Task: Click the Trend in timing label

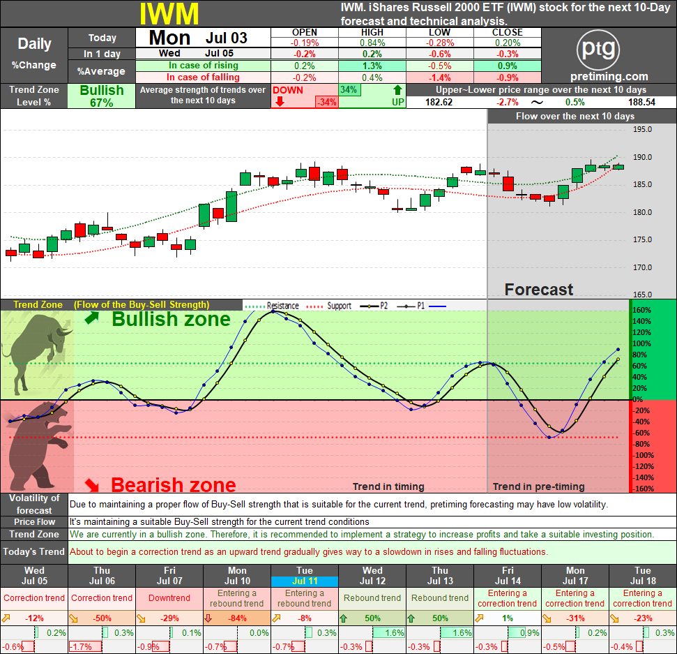Action: point(388,486)
